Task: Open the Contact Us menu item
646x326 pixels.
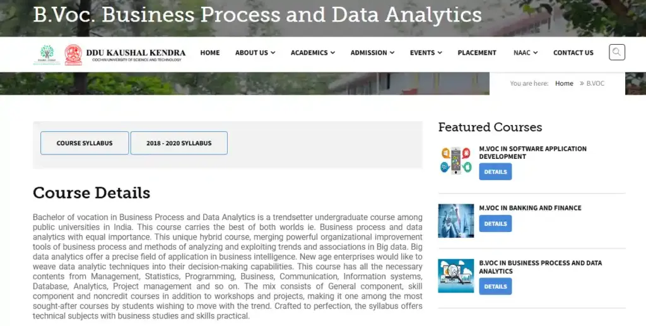Action: (x=573, y=53)
